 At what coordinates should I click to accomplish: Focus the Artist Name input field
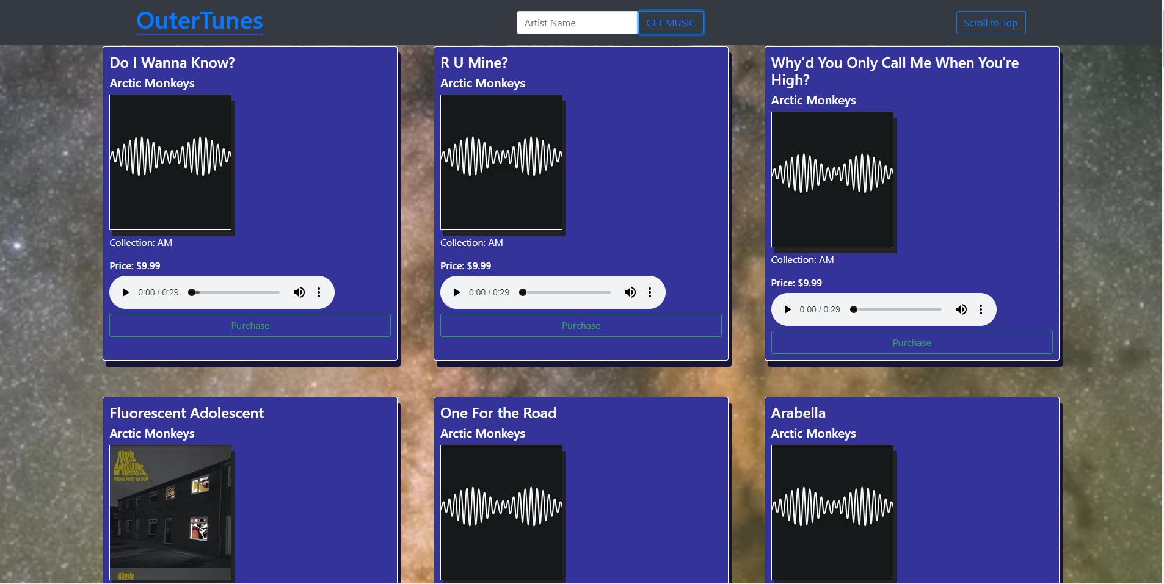pos(577,23)
